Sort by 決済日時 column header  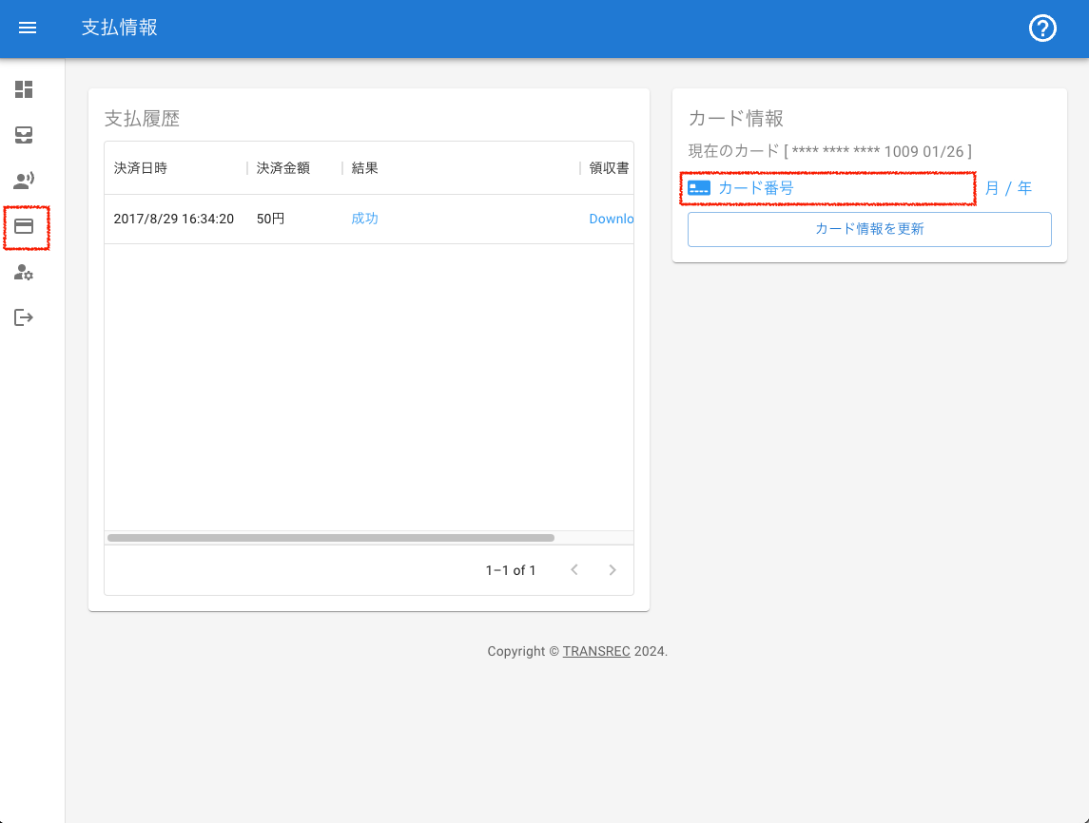[x=141, y=168]
